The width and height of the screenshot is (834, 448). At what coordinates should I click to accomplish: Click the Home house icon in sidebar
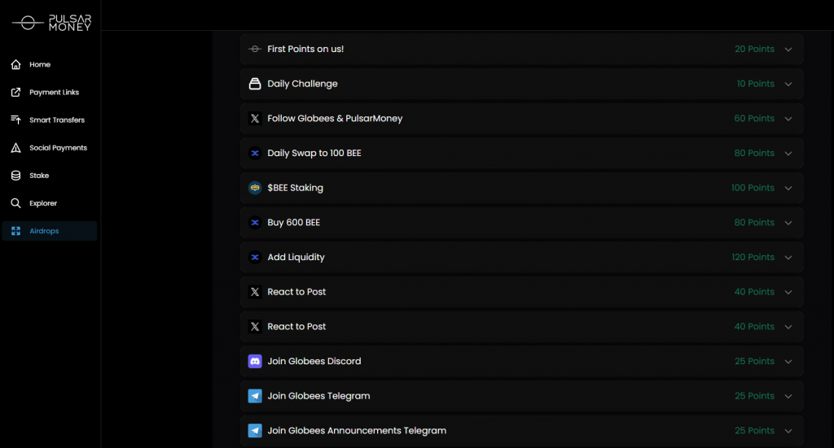15,64
